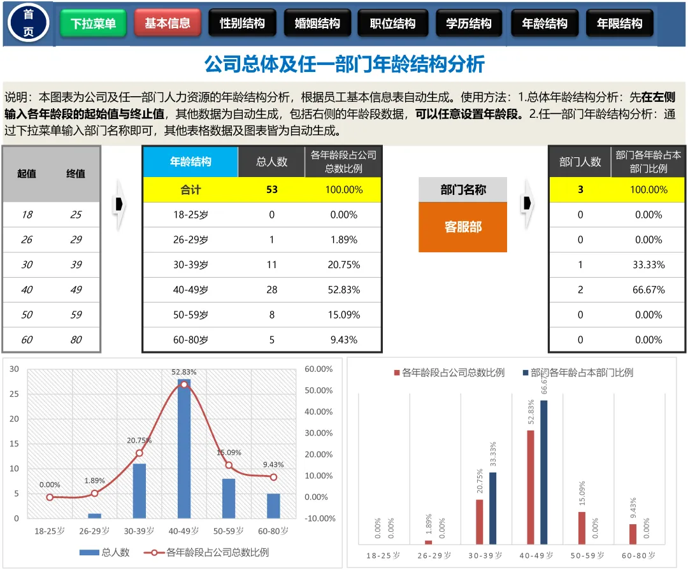Viewport: 688px width, 570px height.
Task: Select start value cell 18
Action: coord(27,215)
